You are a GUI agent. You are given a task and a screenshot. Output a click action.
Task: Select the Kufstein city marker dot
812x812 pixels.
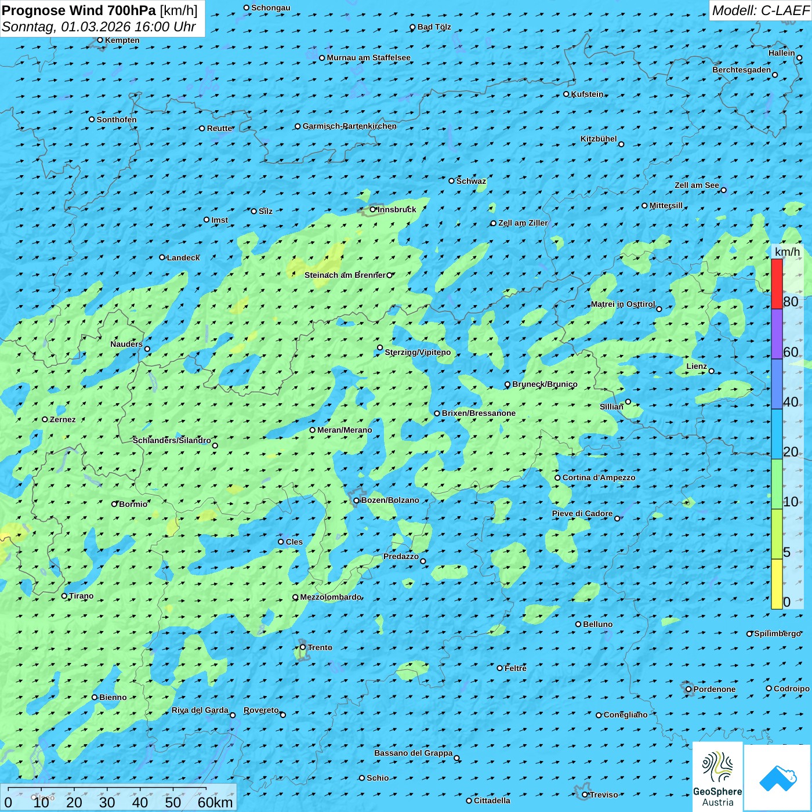click(567, 94)
